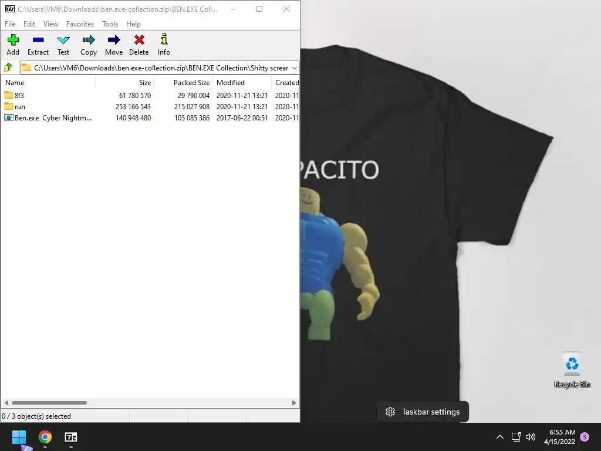
Task: Click packed size 105 085 386
Action: 192,117
